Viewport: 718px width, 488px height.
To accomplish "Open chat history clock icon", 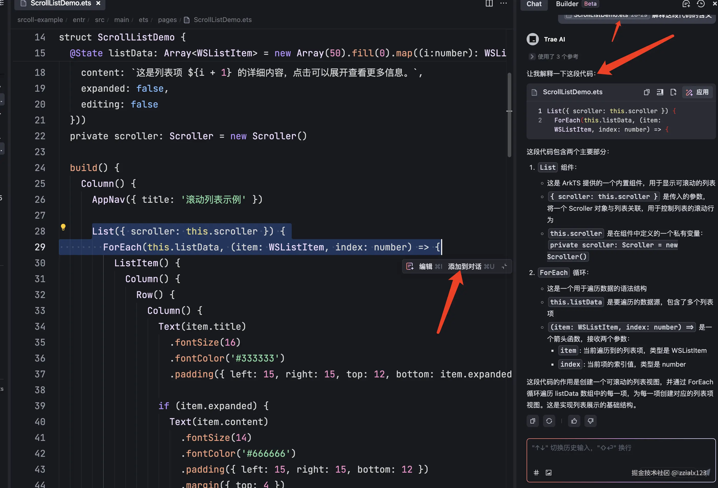I will [700, 4].
